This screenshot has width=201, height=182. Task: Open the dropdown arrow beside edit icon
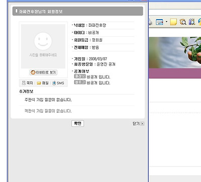166,22
